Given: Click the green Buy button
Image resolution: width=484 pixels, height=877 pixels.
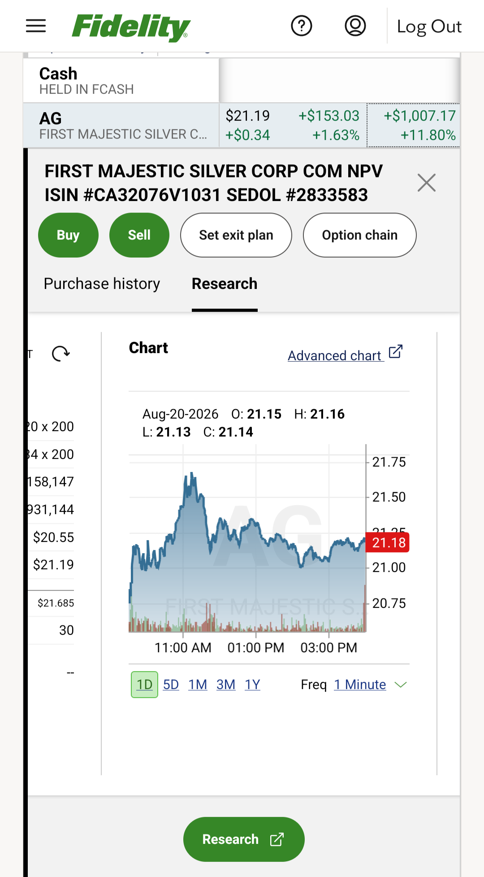Looking at the screenshot, I should tap(68, 235).
